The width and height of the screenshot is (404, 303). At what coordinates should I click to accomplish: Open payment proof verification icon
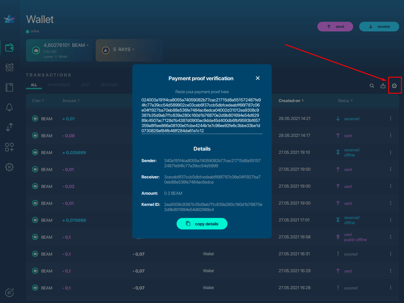click(x=394, y=86)
